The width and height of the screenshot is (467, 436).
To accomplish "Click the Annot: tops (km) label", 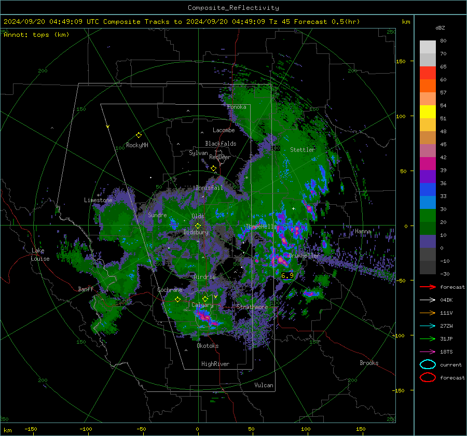I will 36,35.
